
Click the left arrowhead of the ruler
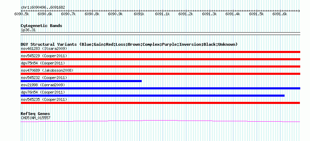point(22,11)
